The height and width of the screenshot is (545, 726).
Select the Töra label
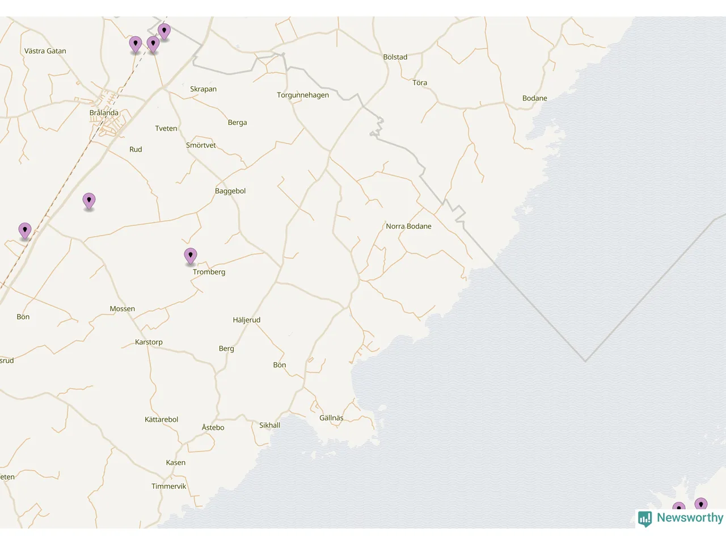[x=420, y=83]
